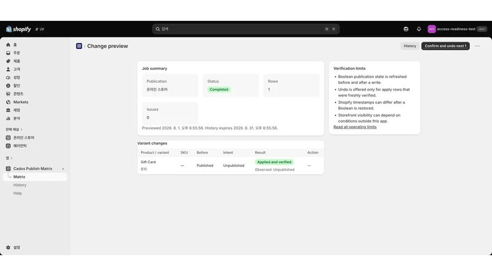This screenshot has width=492, height=276.
Task: Click the Verification limits heading
Action: tap(349, 69)
